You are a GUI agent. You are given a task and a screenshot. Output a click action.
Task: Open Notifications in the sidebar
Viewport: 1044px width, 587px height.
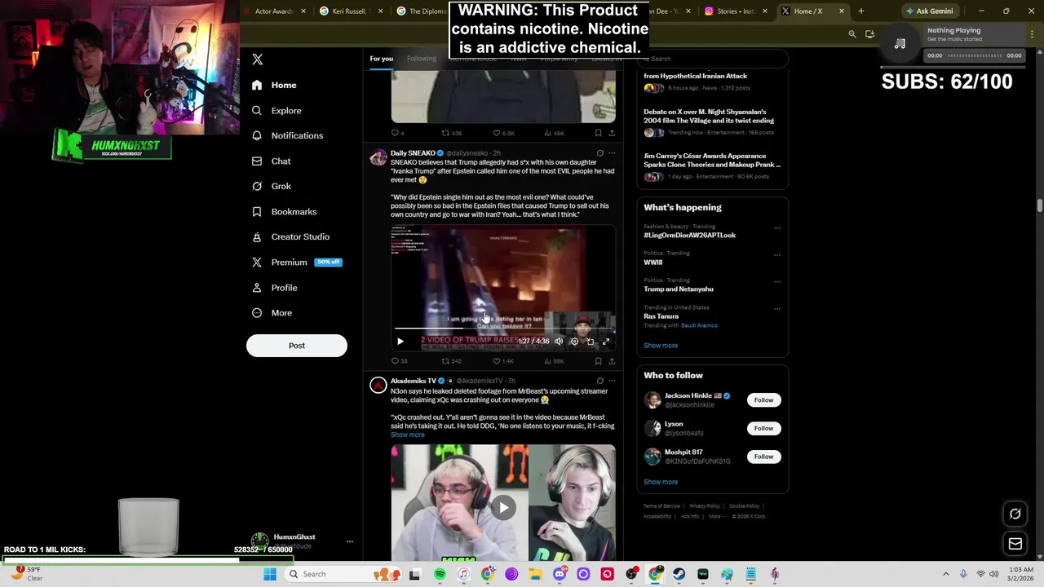287,135
